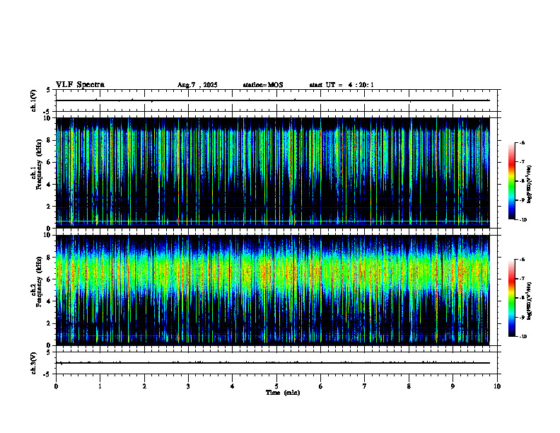This screenshot has width=560, height=433.
Task: Click time axis tick label '5'
Action: pyautogui.click(x=276, y=386)
